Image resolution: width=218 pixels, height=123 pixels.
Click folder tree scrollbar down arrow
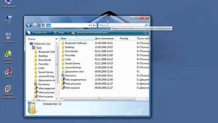[57, 99]
